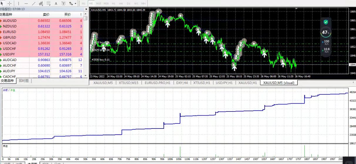Click the red direction arrow beside EURUSD

(x=1, y=32)
